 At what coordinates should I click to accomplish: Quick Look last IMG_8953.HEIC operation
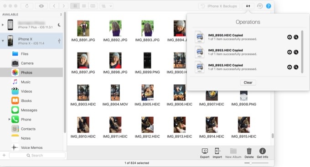tap(289, 67)
